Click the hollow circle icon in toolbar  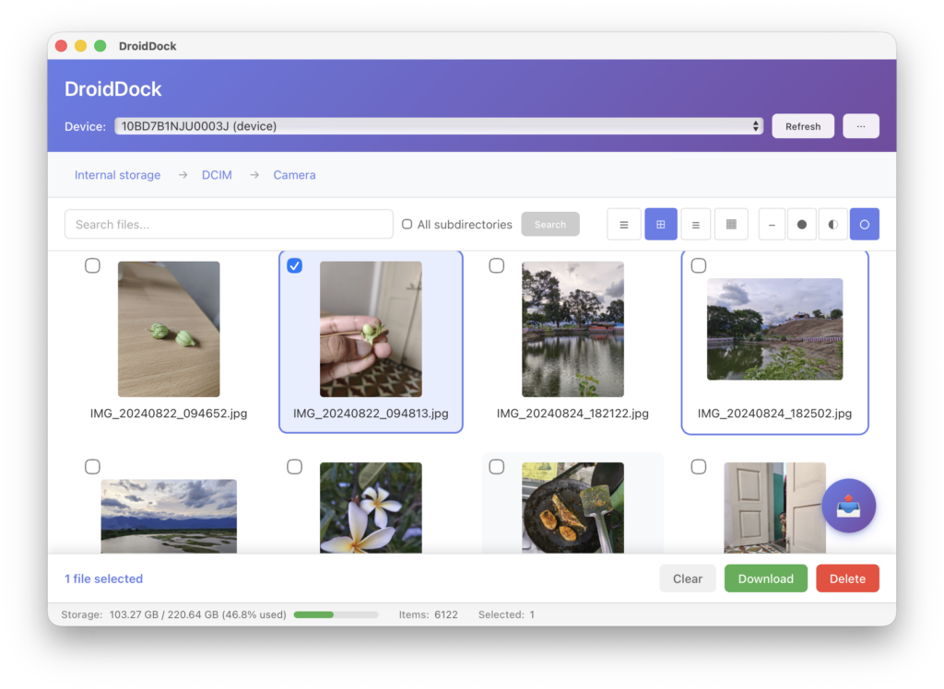[864, 224]
